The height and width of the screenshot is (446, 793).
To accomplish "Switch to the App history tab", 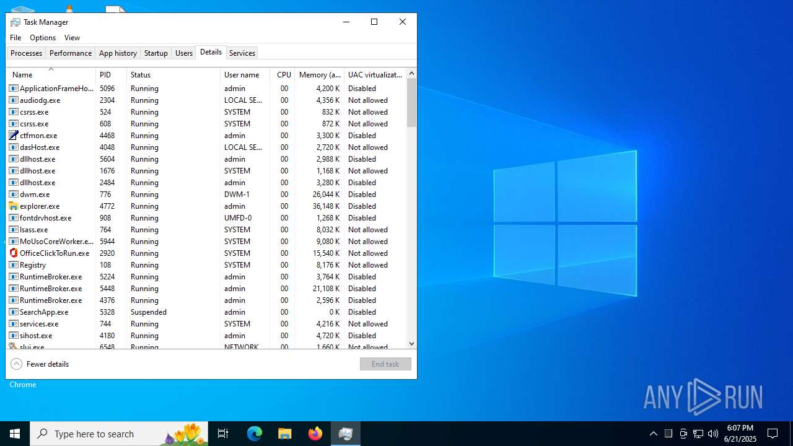I will point(118,53).
